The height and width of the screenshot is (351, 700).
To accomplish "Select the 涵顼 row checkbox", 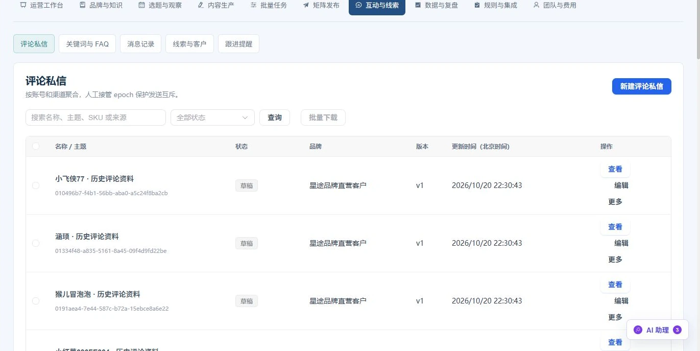I will 36,243.
